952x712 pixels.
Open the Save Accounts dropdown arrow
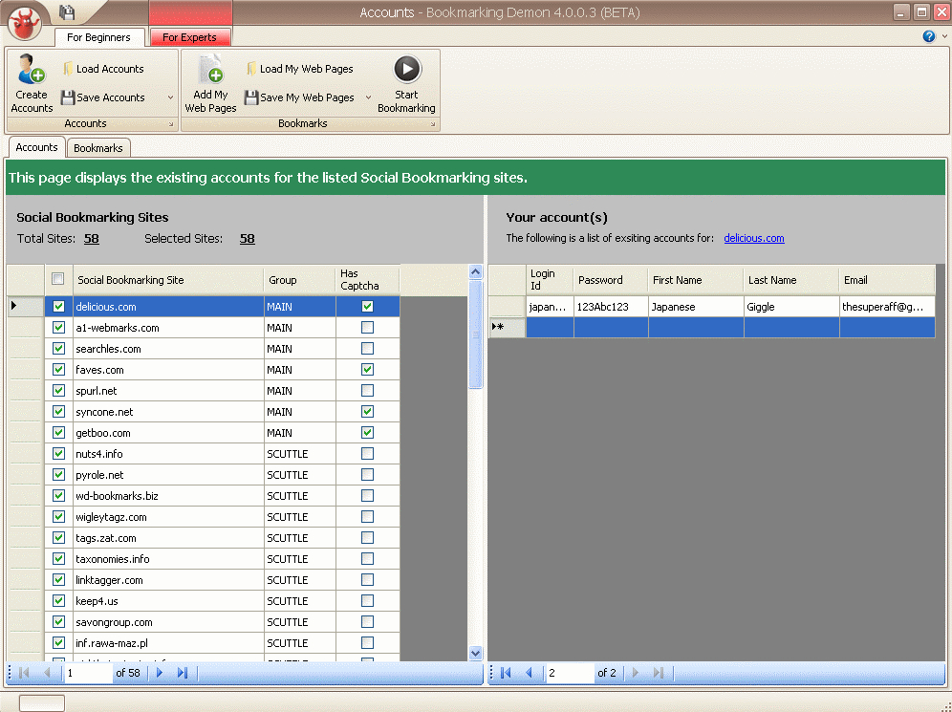pyautogui.click(x=170, y=97)
